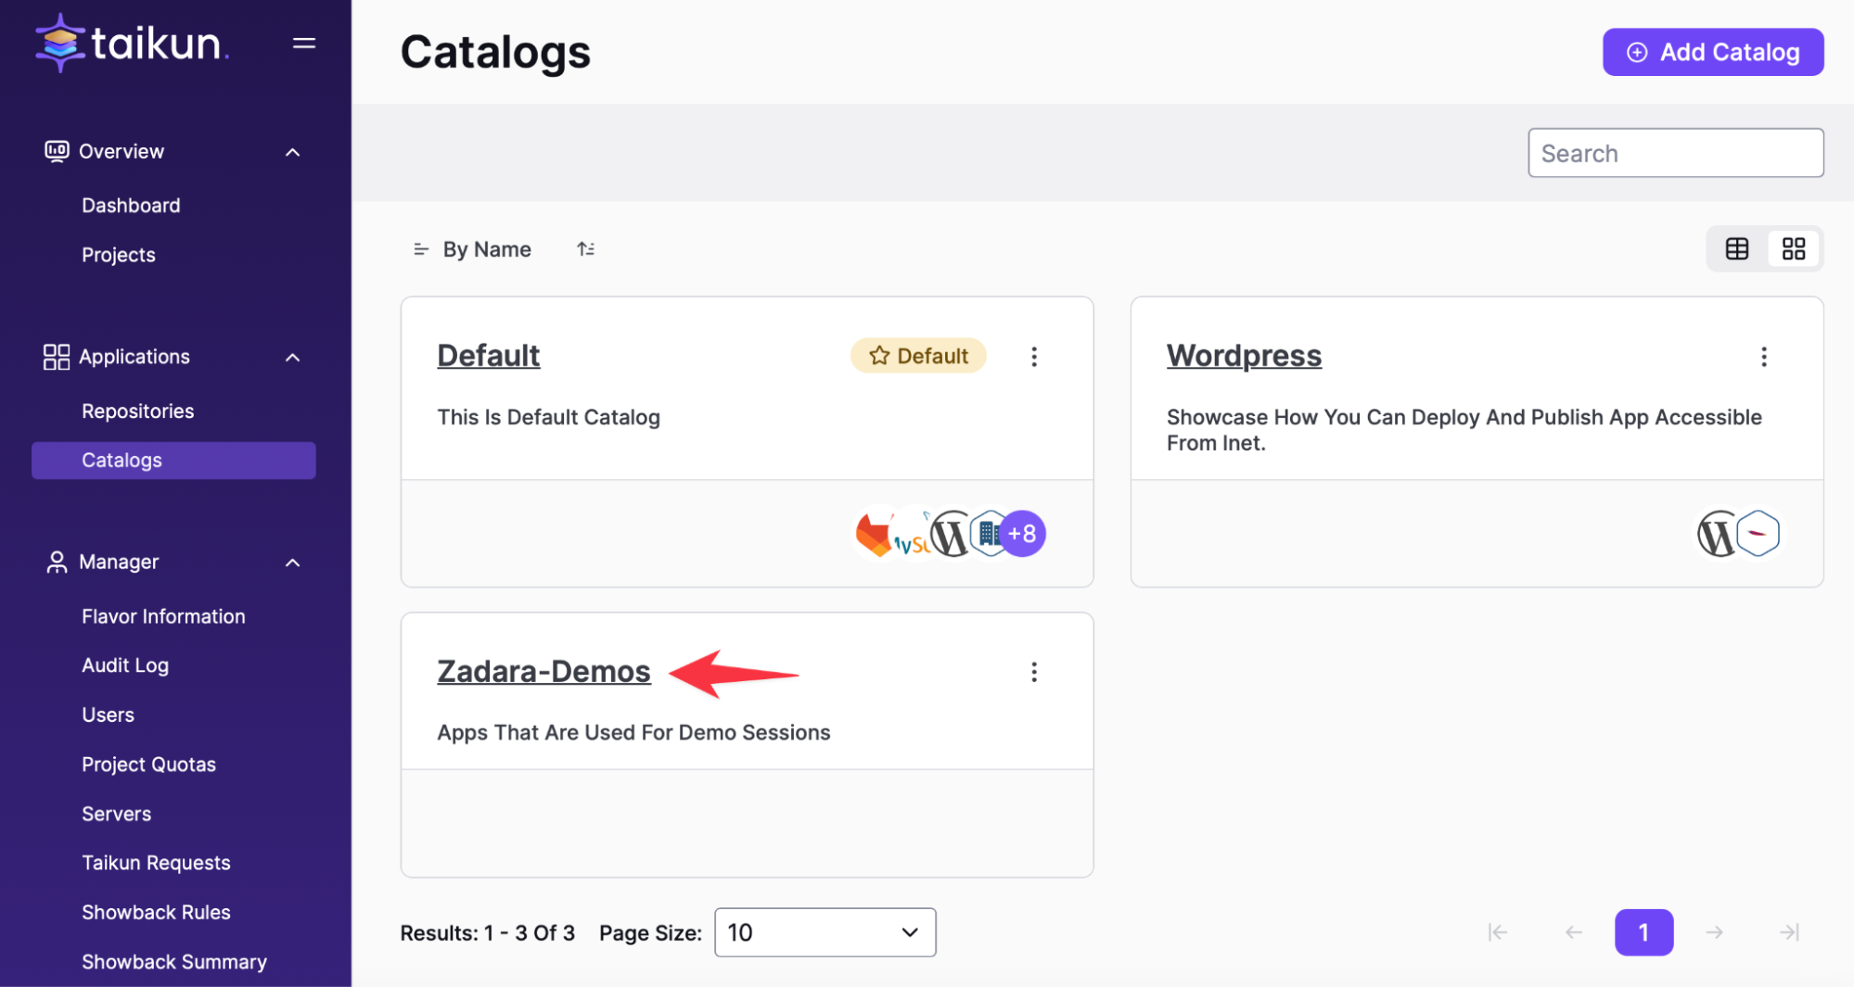Click 'Apps That Are Used For Demo Sessions' text

(633, 733)
